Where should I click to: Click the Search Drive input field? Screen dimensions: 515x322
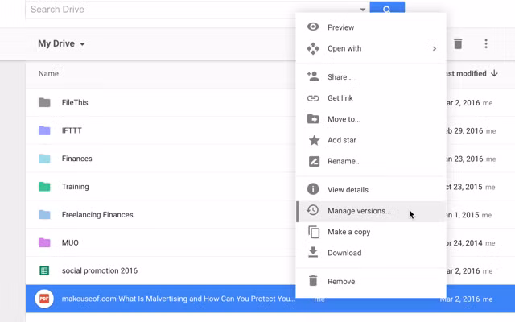[x=193, y=10]
